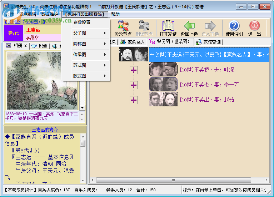274x197 pixels.
Task: Click the 第9代 purple generation box
Action: pos(14,33)
